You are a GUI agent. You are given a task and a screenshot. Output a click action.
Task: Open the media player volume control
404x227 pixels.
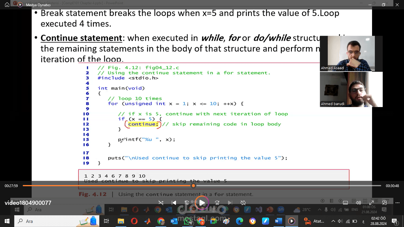click(358, 203)
